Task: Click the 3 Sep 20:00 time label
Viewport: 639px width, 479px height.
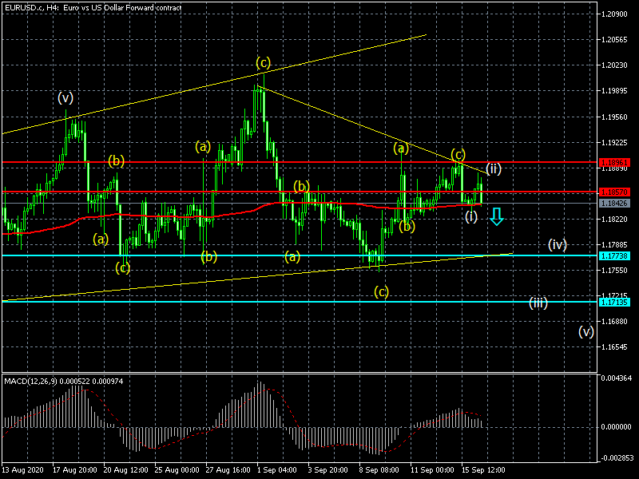Action: pyautogui.click(x=328, y=470)
